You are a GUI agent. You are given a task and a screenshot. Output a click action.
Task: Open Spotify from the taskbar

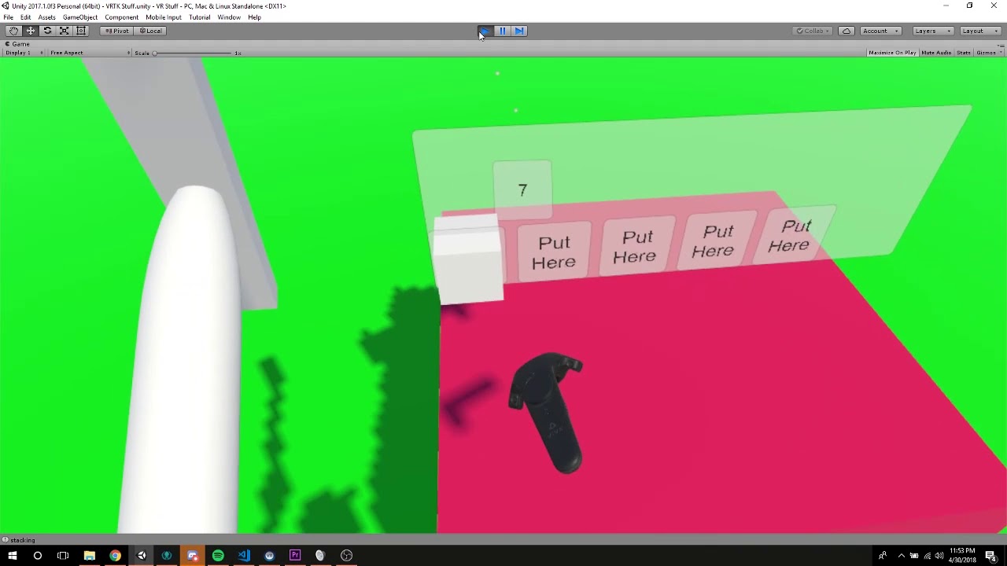tap(218, 556)
